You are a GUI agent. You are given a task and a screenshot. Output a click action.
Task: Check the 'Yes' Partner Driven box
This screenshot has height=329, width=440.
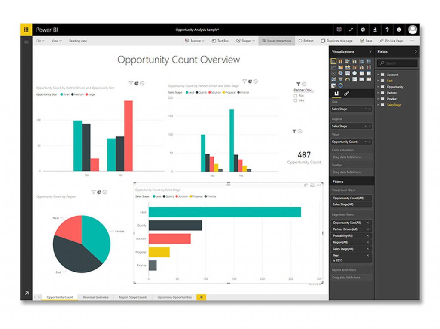click(296, 100)
